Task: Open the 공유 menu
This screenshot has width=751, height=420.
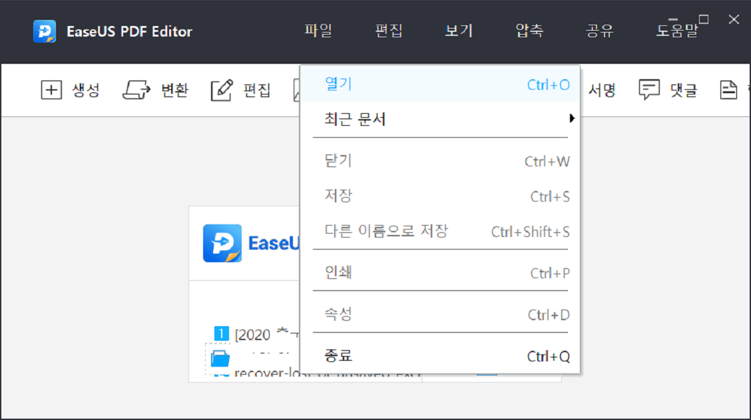Action: (599, 31)
